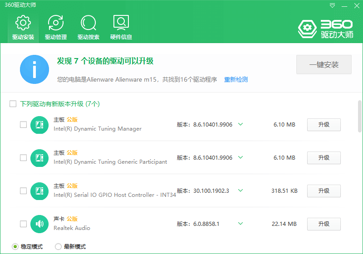Image resolution: width=363 pixels, height=254 pixels.
Task: Click the 公版 tag on 声卡 row
Action: coord(72,219)
